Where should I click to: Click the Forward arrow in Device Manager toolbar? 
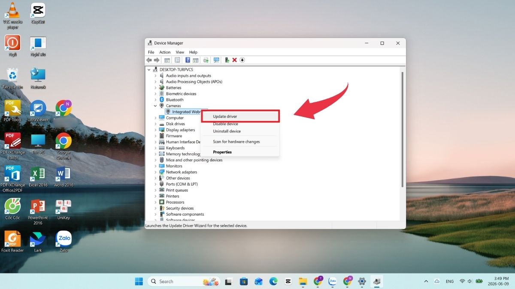coord(157,60)
